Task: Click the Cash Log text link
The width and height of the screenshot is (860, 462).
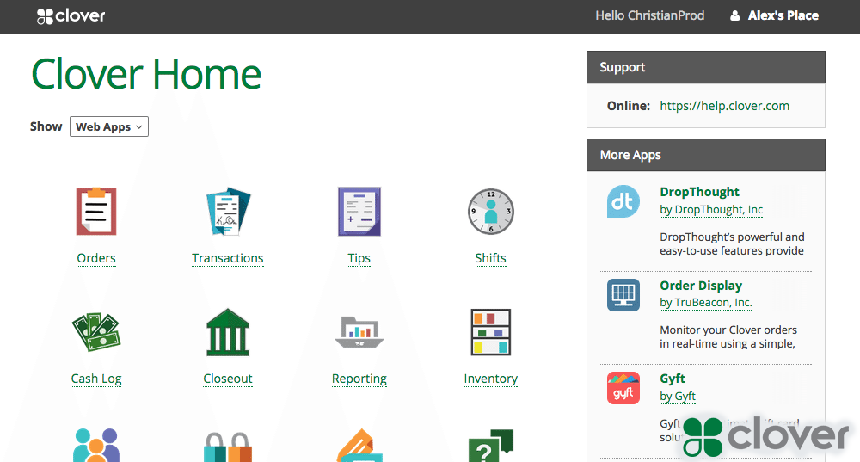Action: pyautogui.click(x=96, y=379)
